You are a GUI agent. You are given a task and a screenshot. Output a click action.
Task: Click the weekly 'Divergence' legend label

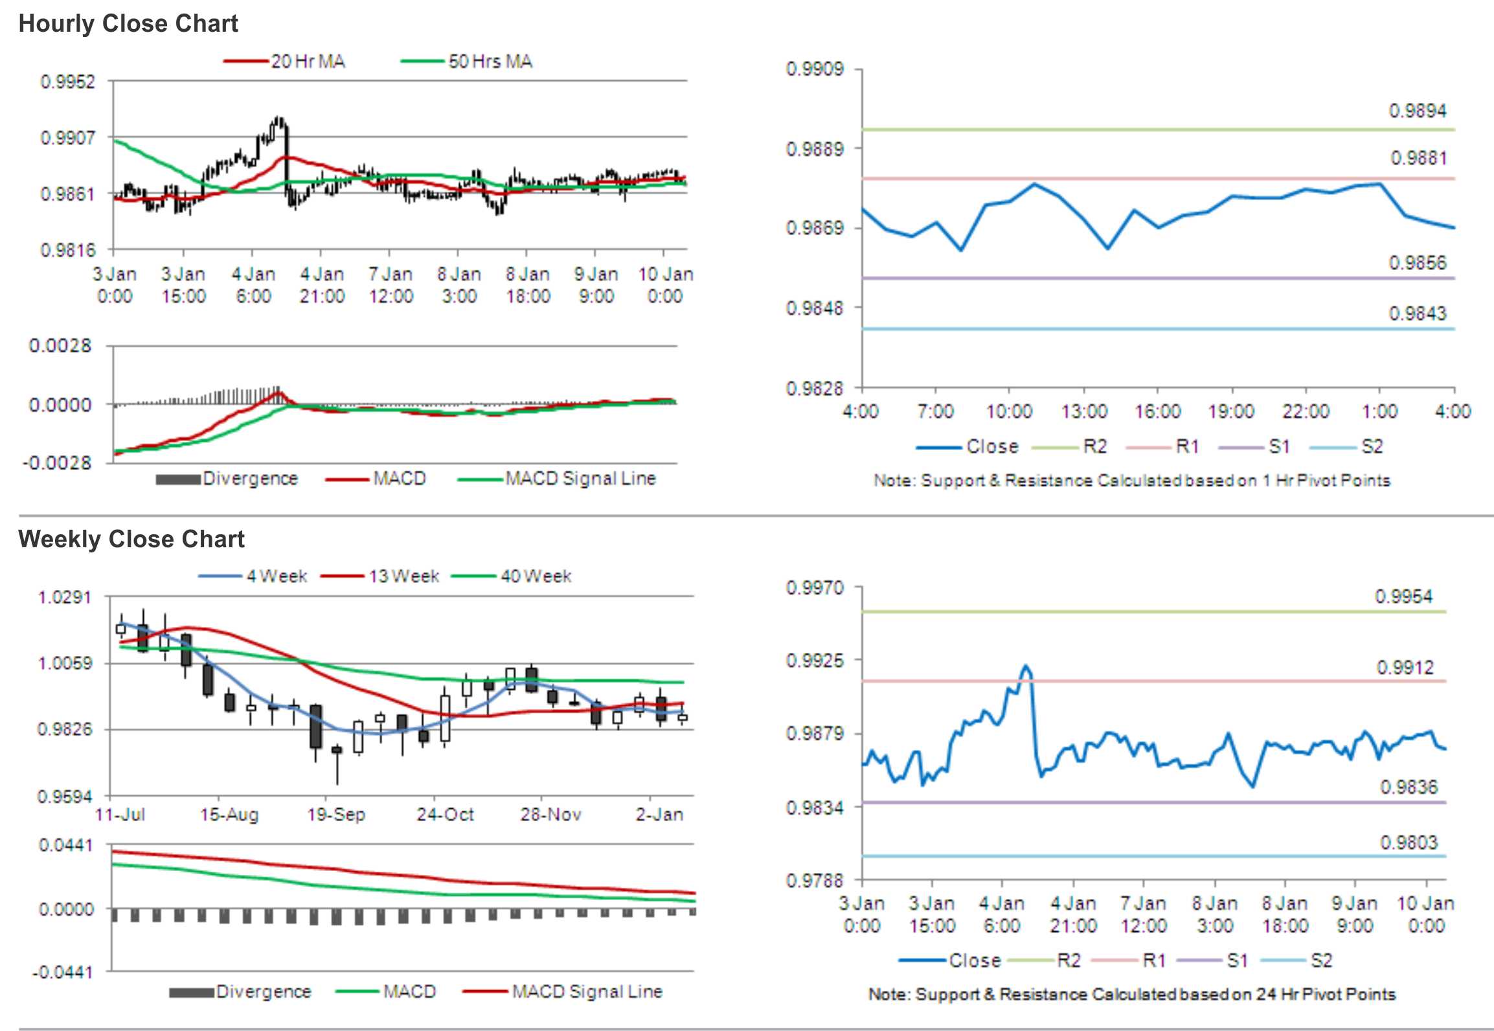pos(264,991)
